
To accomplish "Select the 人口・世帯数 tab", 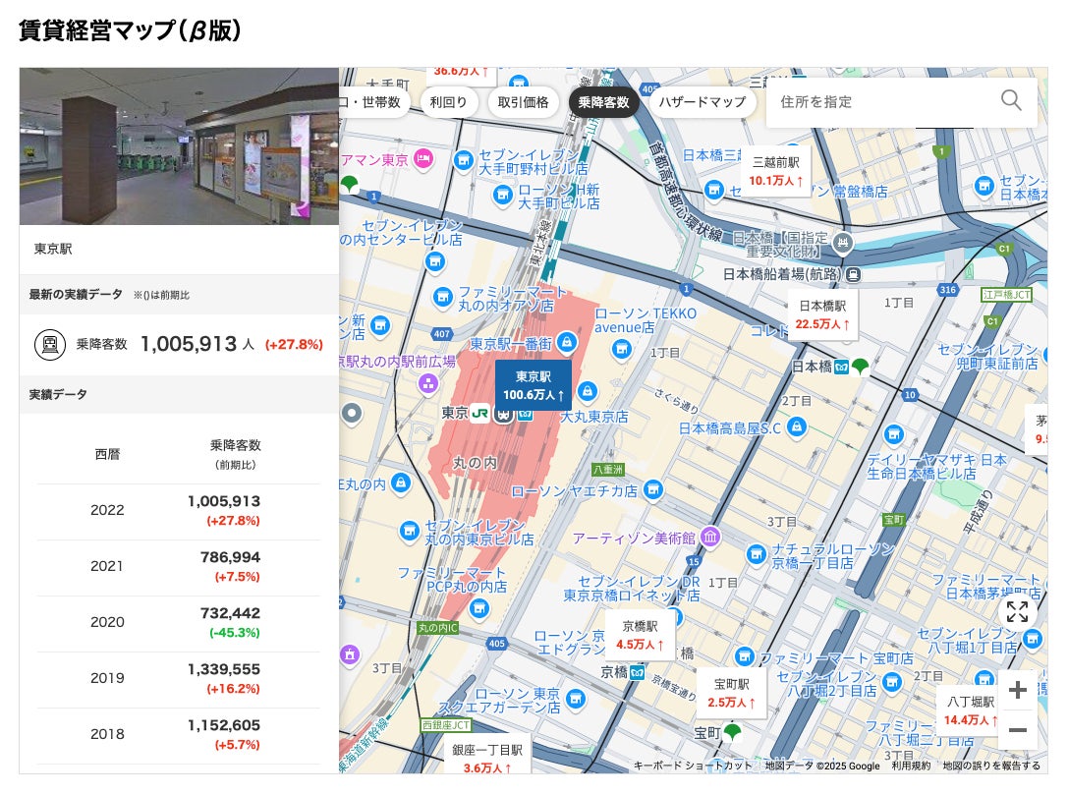I will click(x=374, y=102).
